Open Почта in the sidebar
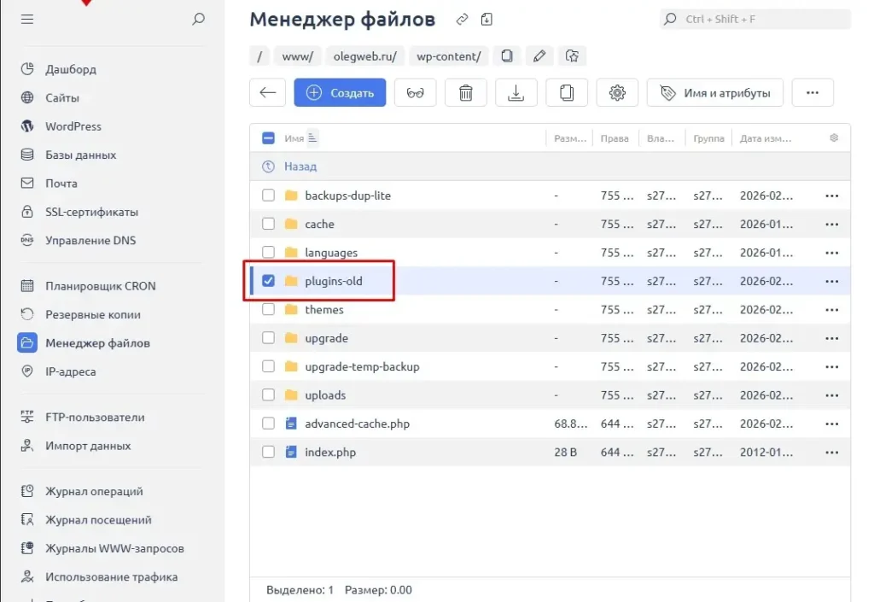874x602 pixels. pos(61,183)
